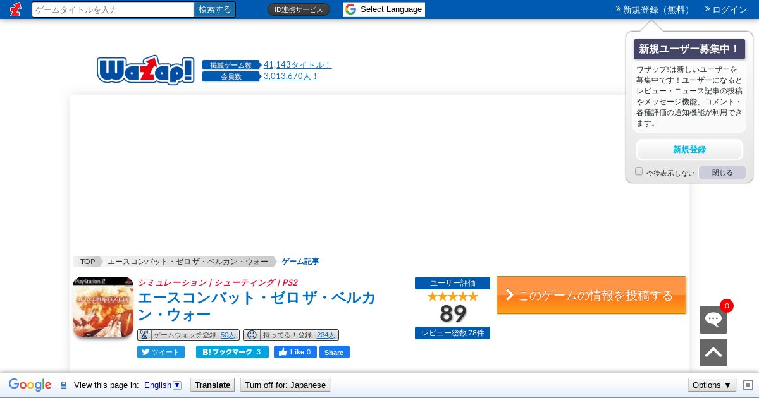
Task: Click the ID連携サービス button
Action: (x=299, y=9)
